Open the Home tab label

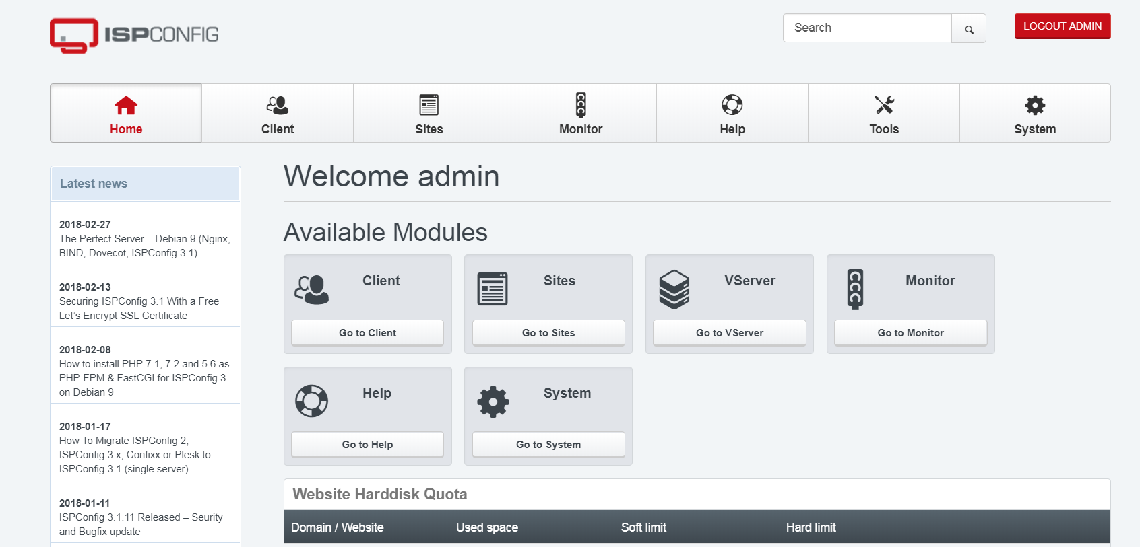pos(126,129)
